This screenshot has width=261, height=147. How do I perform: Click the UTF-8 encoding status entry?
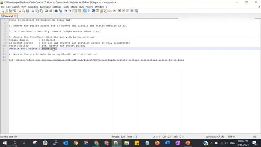pos(231,136)
